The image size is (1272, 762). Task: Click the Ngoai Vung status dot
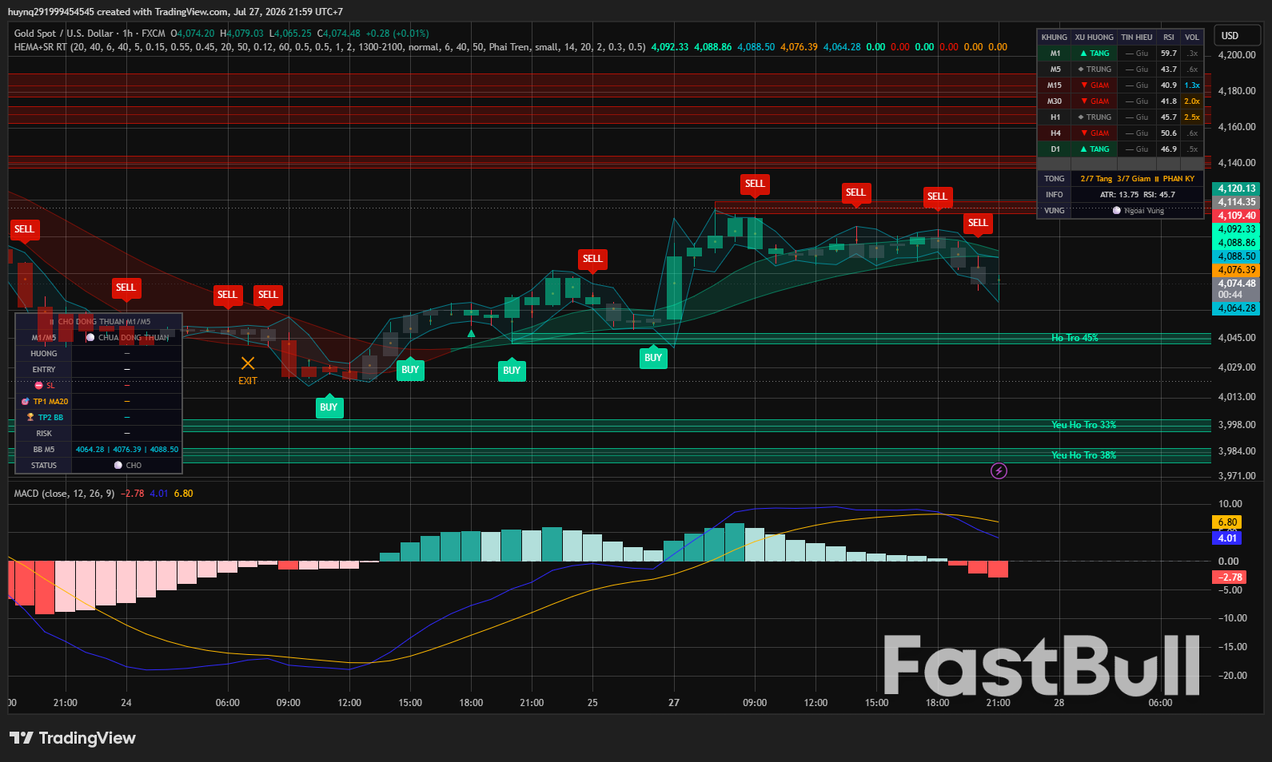click(x=1117, y=211)
